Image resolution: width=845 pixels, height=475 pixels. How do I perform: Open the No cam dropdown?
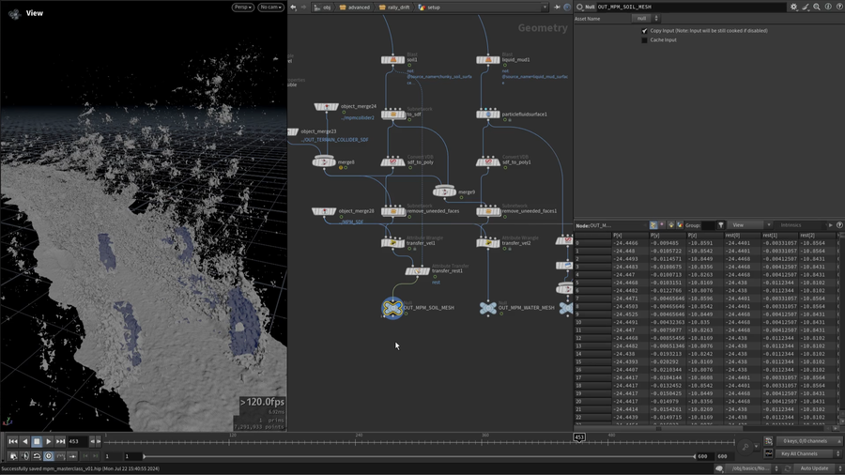coord(270,8)
